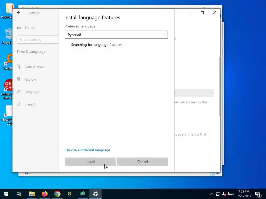Screen dimensions: 266x199
Task: Click the Find a setting search box
Action: 37,39
